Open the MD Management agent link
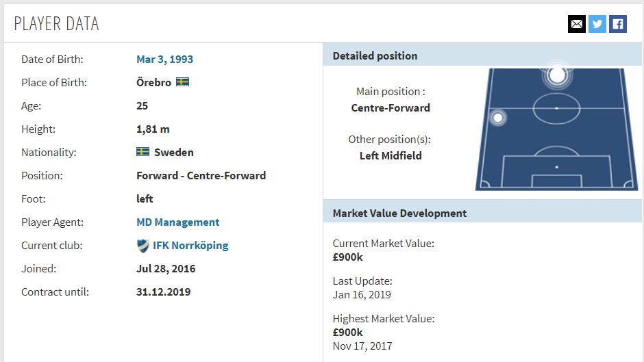 coord(178,222)
